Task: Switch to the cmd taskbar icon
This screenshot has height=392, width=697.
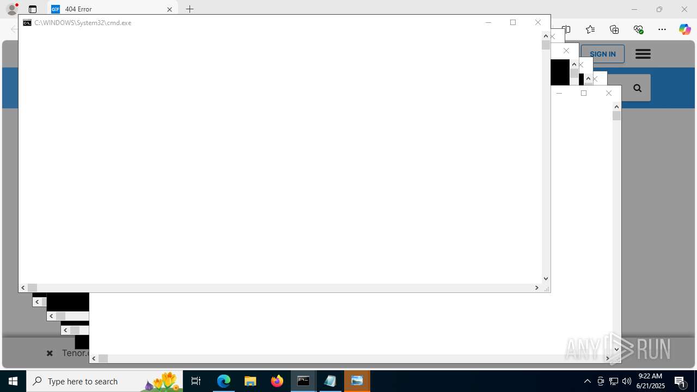Action: pyautogui.click(x=303, y=381)
